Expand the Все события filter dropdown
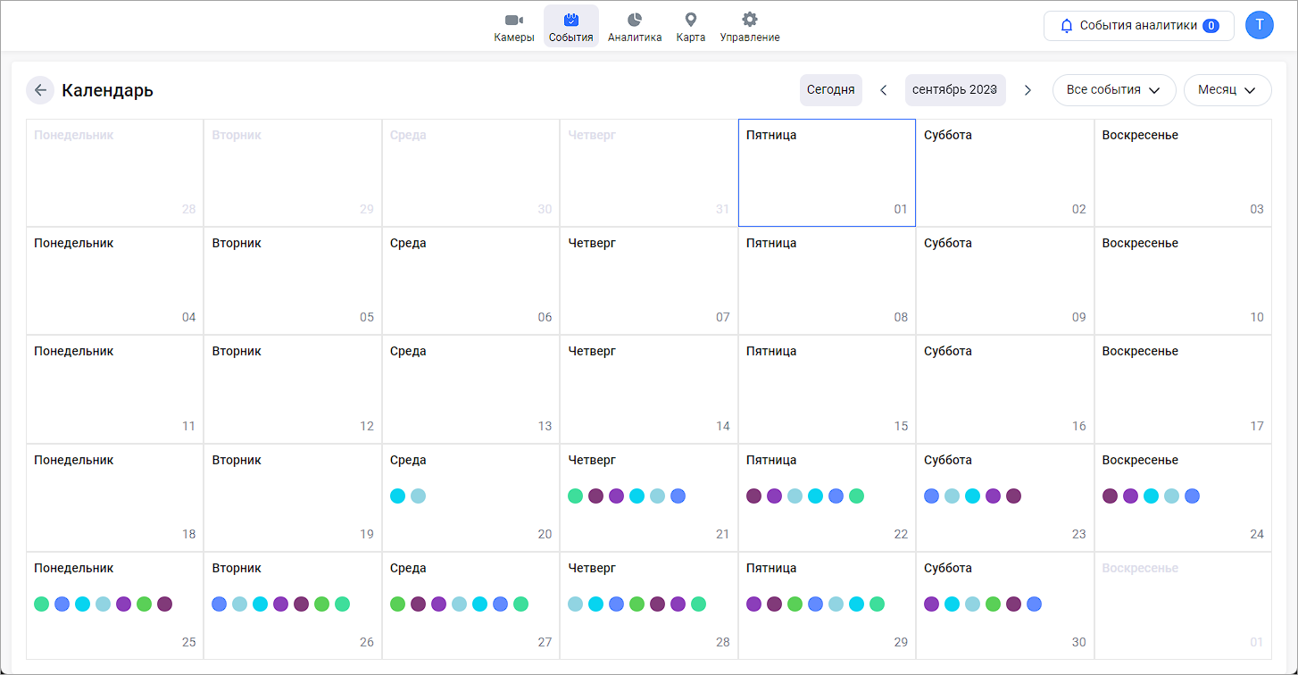The image size is (1298, 675). [x=1113, y=90]
